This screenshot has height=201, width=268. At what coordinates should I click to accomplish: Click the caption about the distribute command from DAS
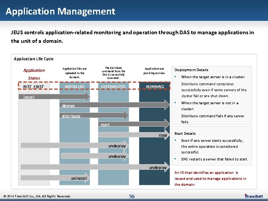coord(114,73)
